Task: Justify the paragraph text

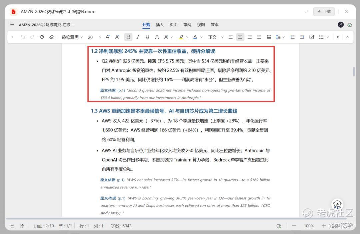Action: (x=259, y=37)
